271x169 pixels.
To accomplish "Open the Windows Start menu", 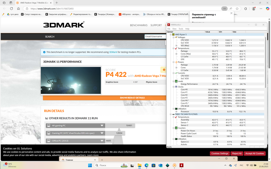I will (90, 165).
